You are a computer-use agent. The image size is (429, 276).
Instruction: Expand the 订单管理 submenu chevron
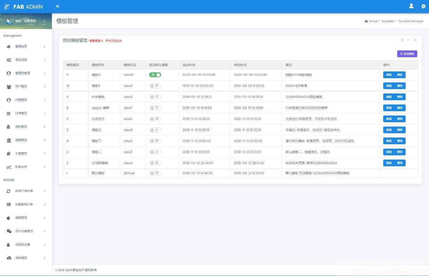click(x=44, y=113)
